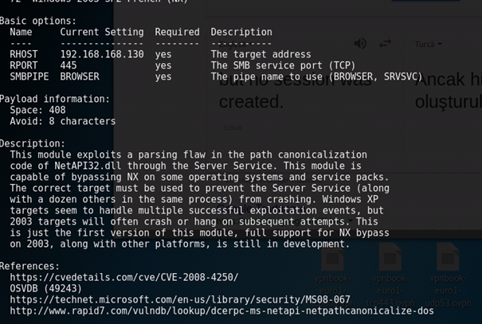
Task: Click the 'Avoid: 8 characters' line
Action: click(x=63, y=121)
